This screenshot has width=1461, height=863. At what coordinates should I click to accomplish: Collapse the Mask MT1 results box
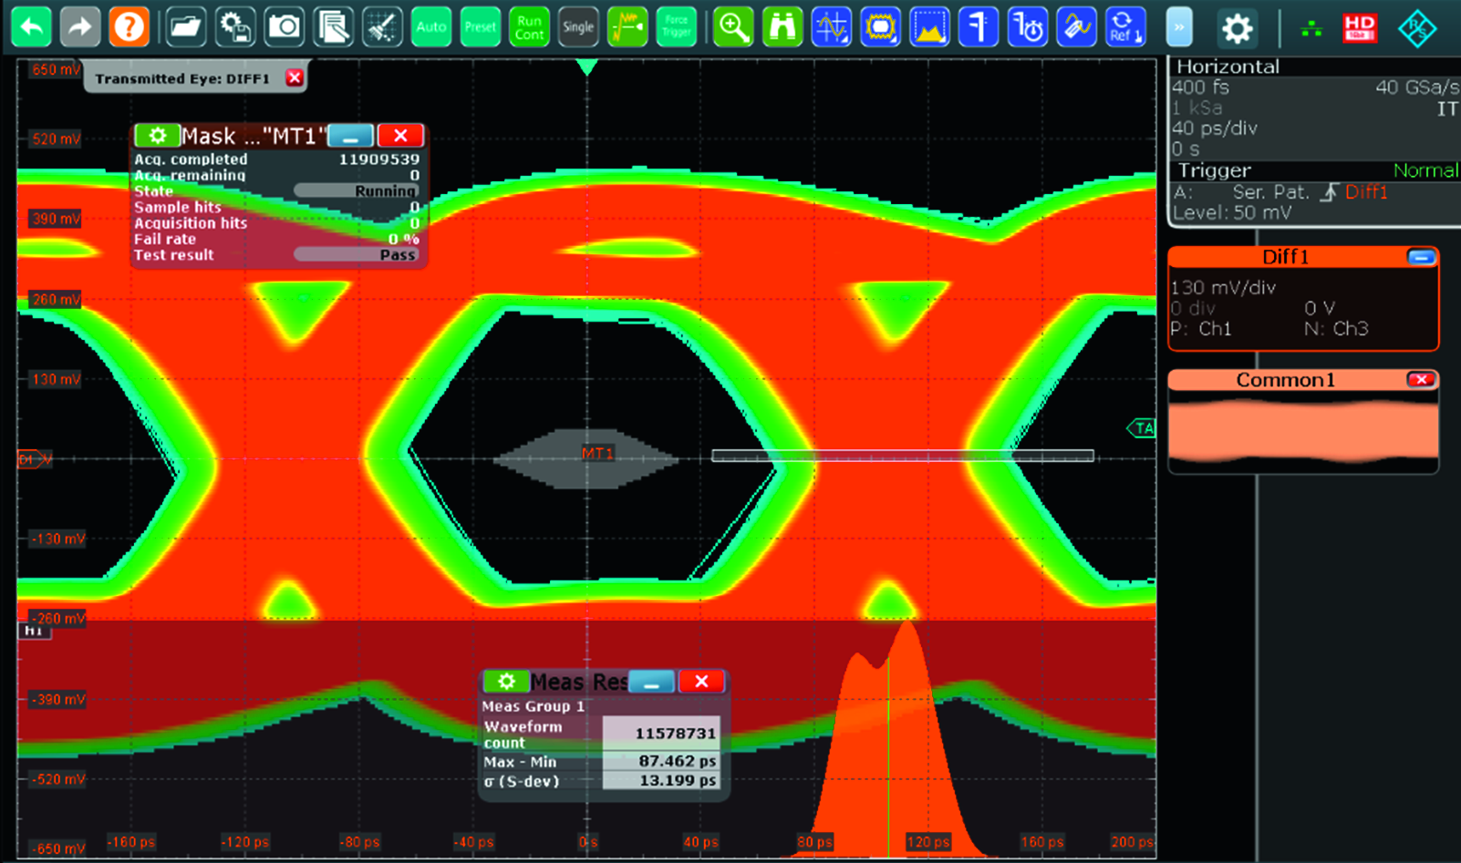point(350,137)
